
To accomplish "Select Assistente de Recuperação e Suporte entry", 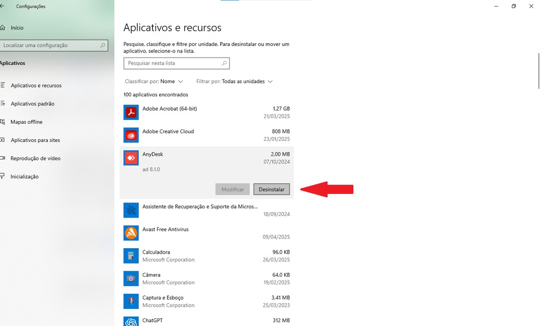I will 207,210.
